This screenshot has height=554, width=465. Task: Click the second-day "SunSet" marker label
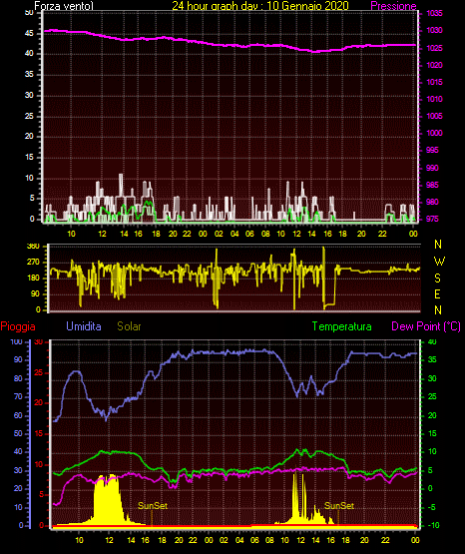coord(339,506)
